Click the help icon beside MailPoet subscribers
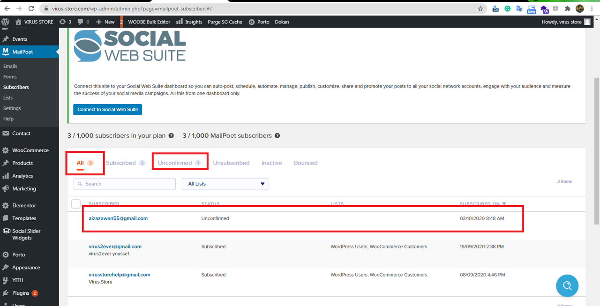The height and width of the screenshot is (306, 600). point(277,136)
